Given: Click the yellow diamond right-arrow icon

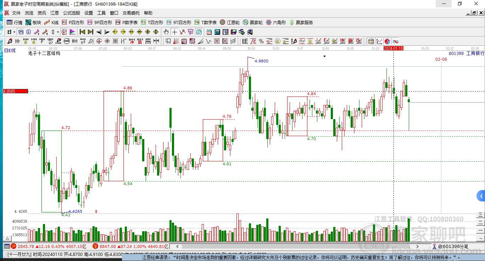Looking at the screenshot, I should pos(123,32).
